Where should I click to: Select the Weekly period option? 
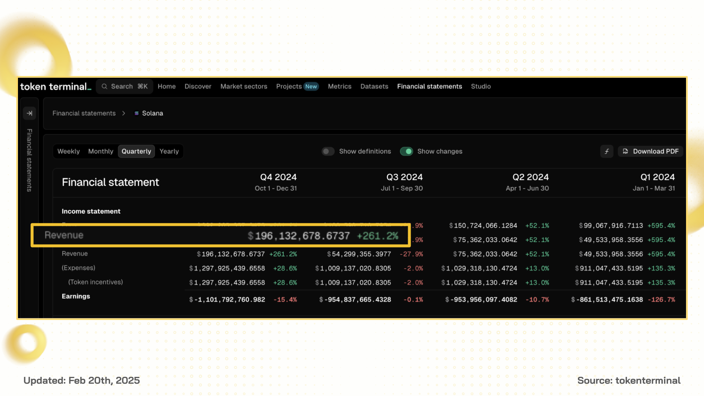69,151
